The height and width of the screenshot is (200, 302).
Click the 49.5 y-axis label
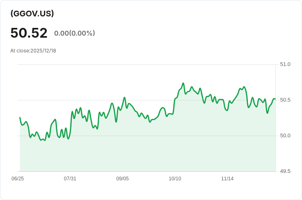point(285,171)
